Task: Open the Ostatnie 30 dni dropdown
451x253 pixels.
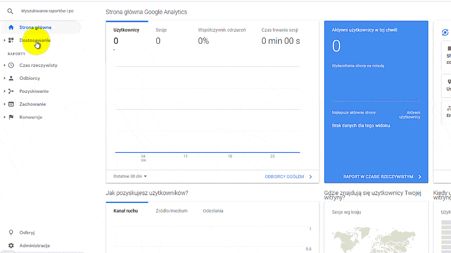Action: (130, 177)
